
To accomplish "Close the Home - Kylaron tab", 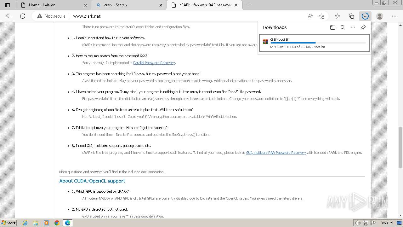I will tap(86, 5).
